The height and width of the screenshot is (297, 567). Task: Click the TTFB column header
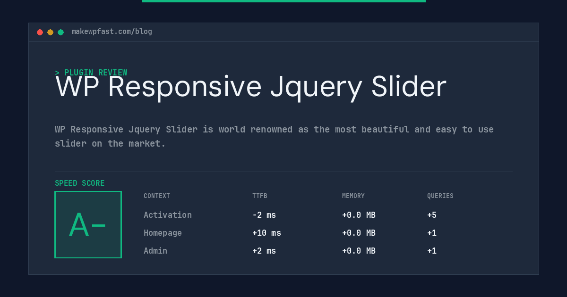pyautogui.click(x=260, y=196)
